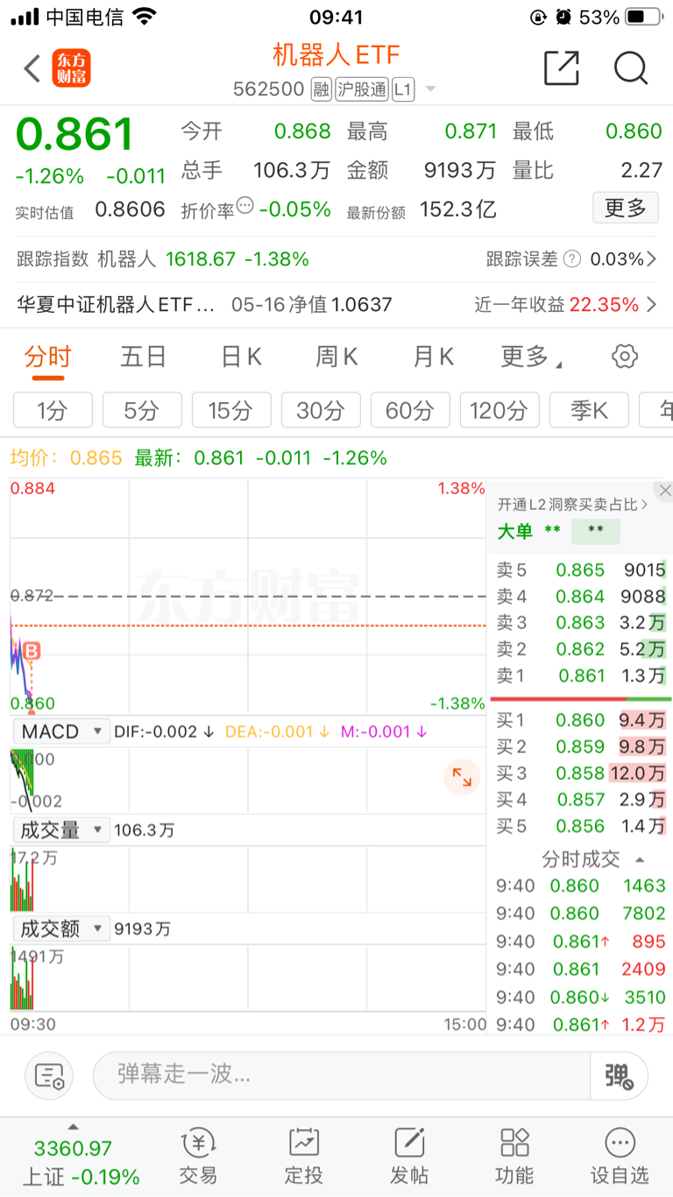Image resolution: width=673 pixels, height=1197 pixels.
Task: Close the L2 order book promo
Action: click(x=665, y=490)
